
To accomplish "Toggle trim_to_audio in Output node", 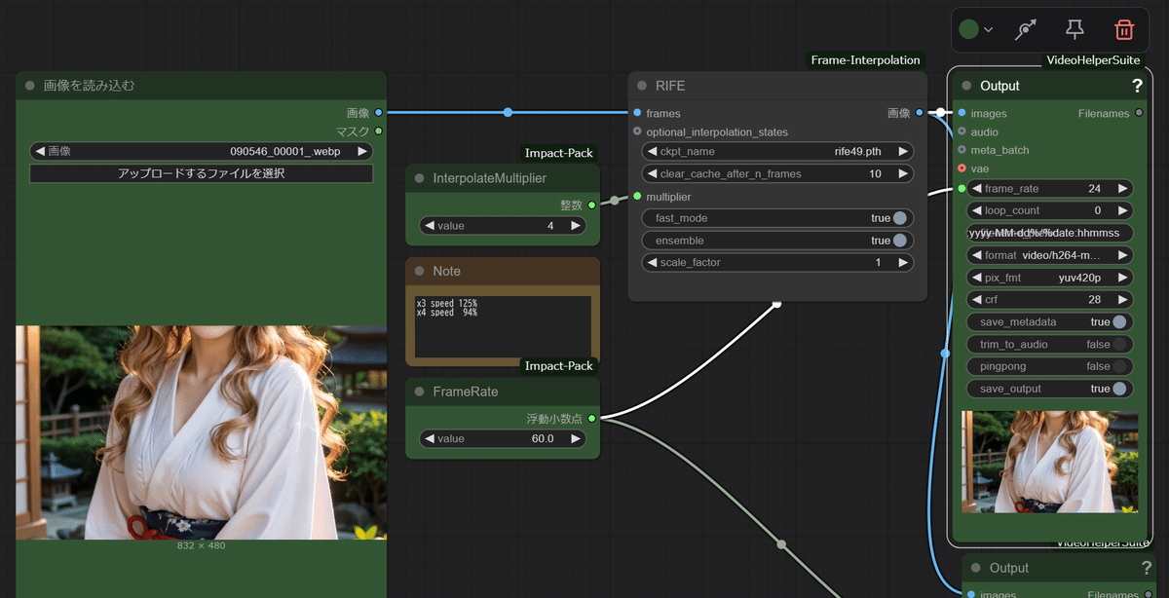I will [x=1049, y=344].
